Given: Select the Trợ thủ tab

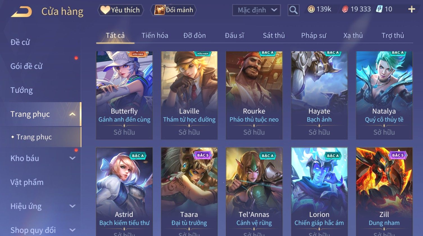Looking at the screenshot, I should click(393, 35).
